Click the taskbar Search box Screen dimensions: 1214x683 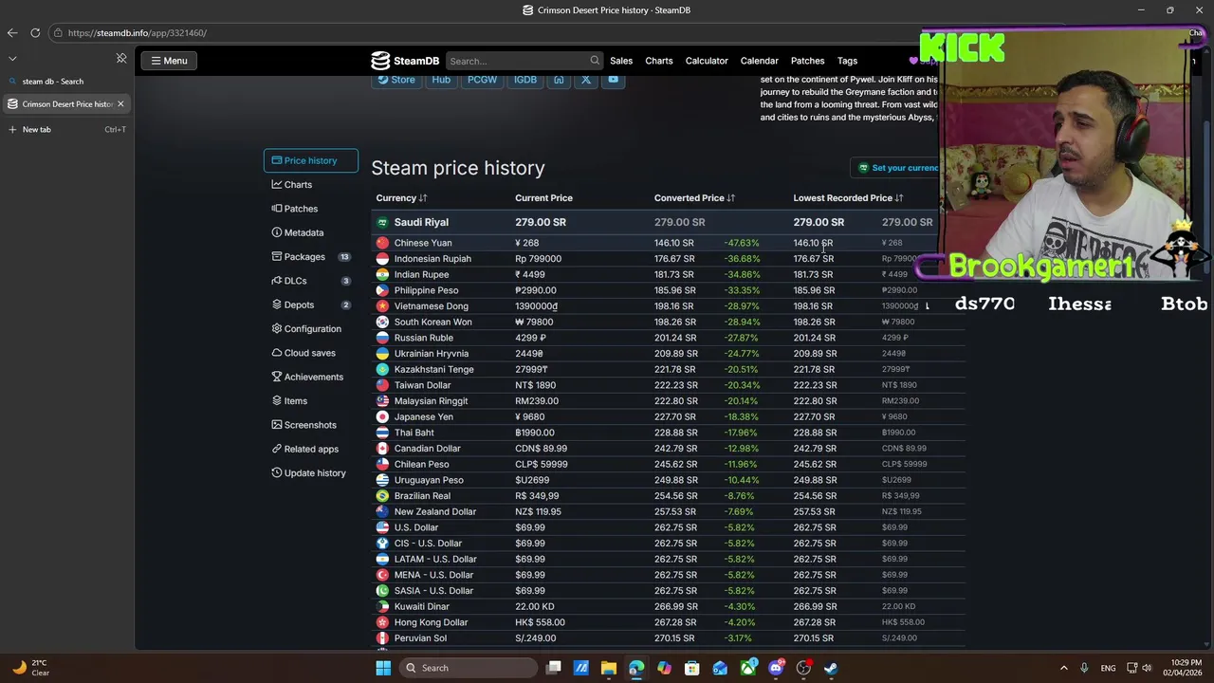[468, 668]
